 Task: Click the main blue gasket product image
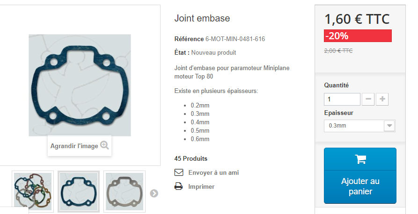pos(80,85)
